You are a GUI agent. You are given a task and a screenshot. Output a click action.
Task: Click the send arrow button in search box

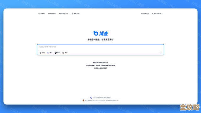tap(161, 53)
